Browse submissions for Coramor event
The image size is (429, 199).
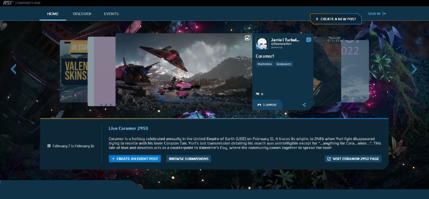(x=189, y=159)
